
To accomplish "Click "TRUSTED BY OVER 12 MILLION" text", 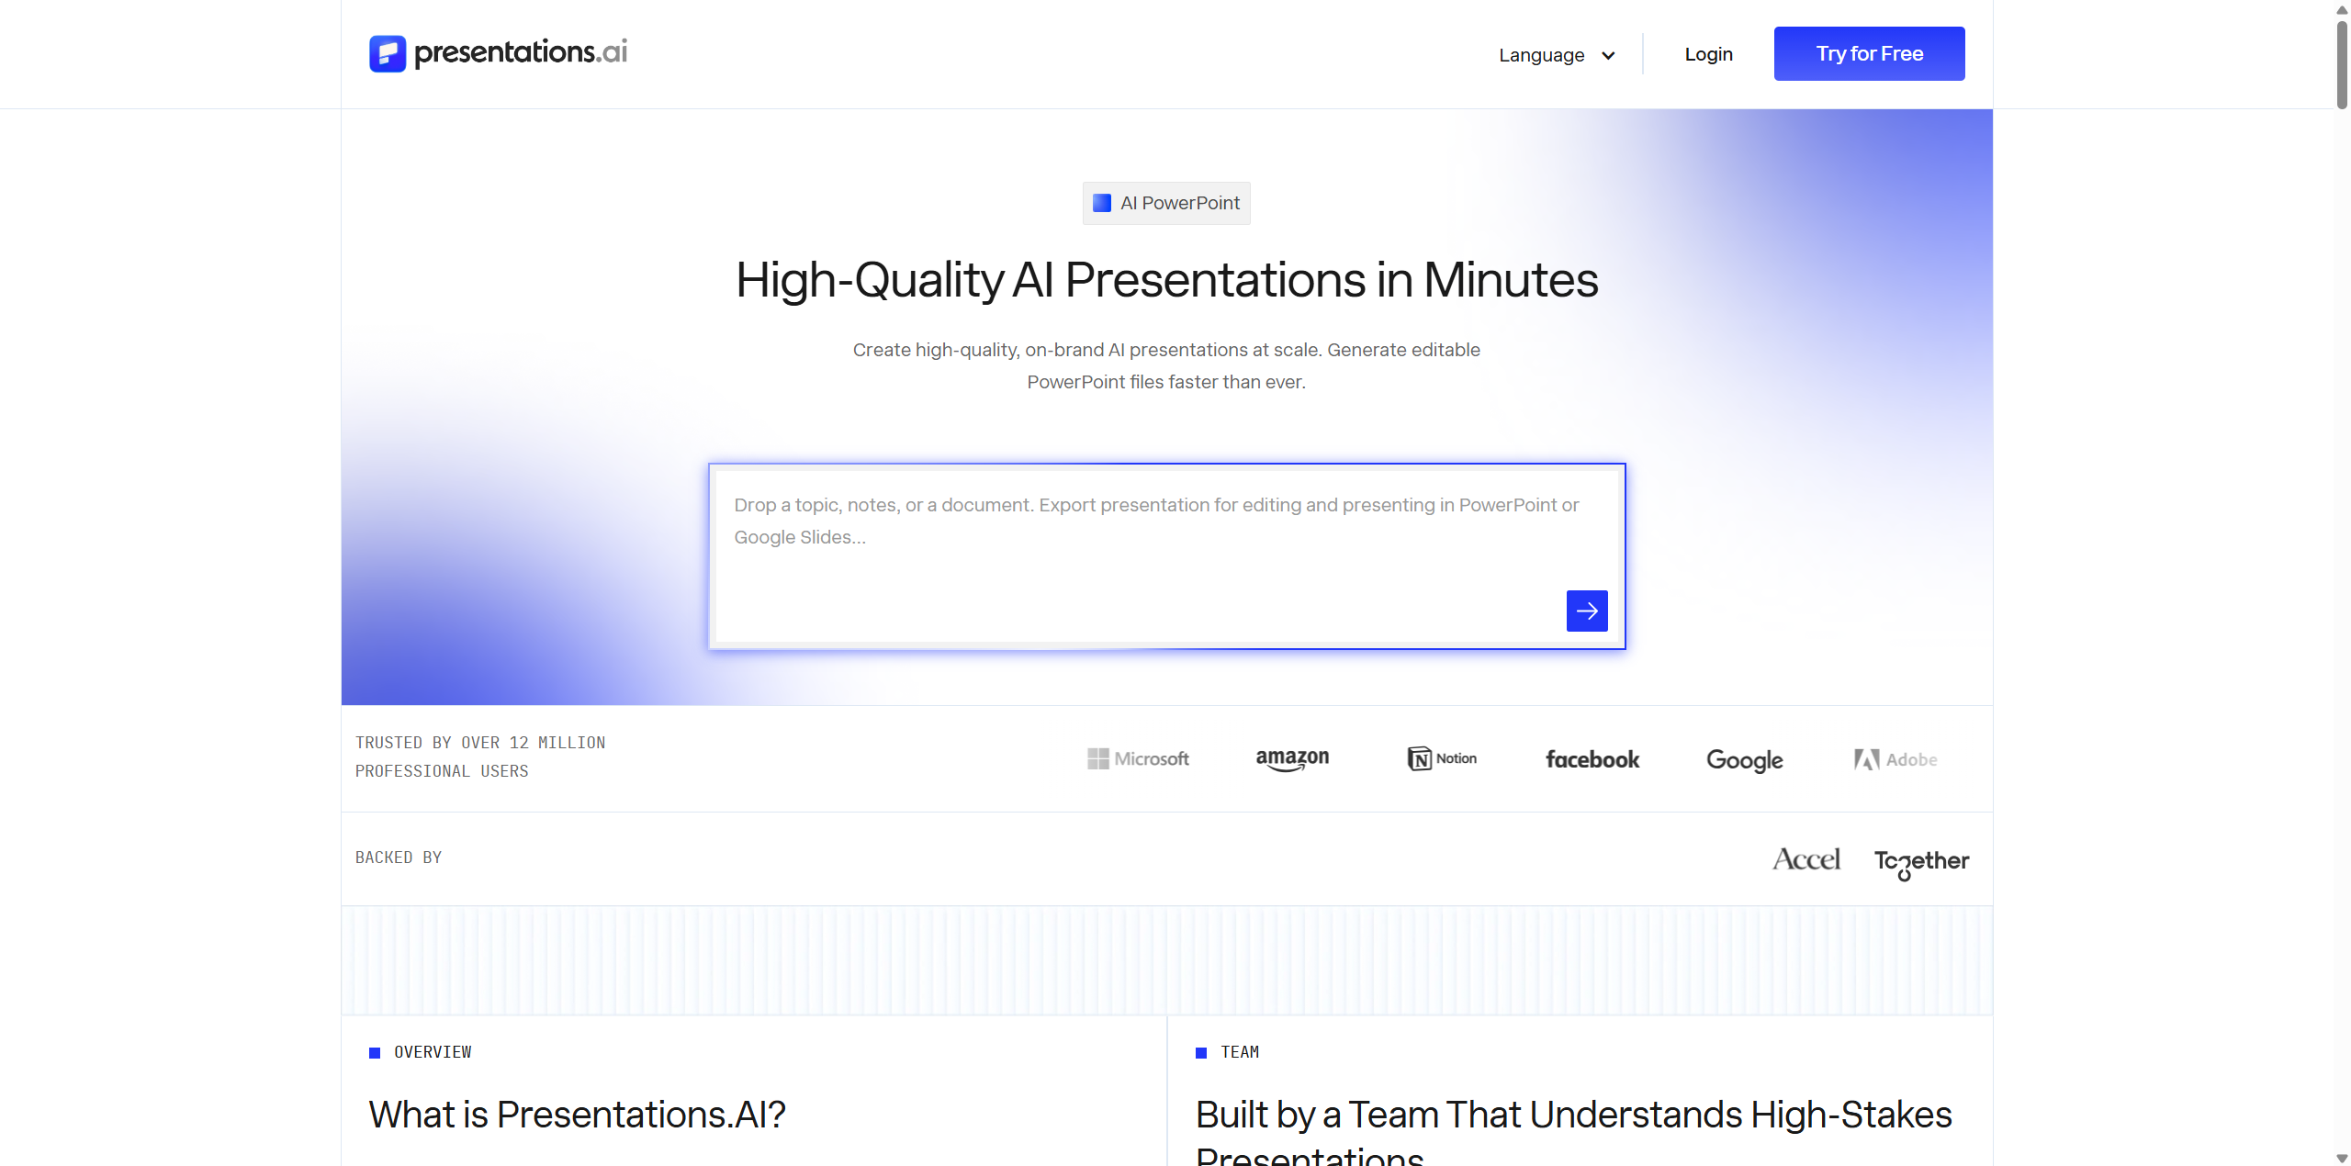I will [480, 743].
